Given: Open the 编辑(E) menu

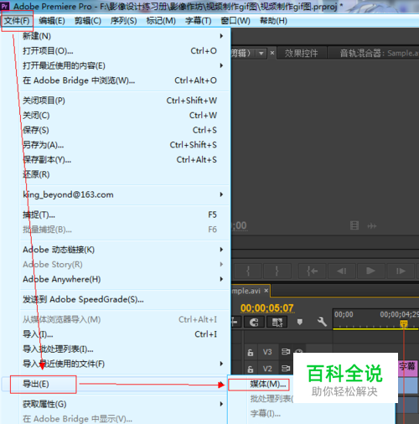Looking at the screenshot, I should (52, 21).
